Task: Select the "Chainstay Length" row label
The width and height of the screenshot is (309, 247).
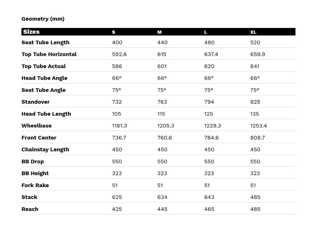Action: tap(45, 150)
